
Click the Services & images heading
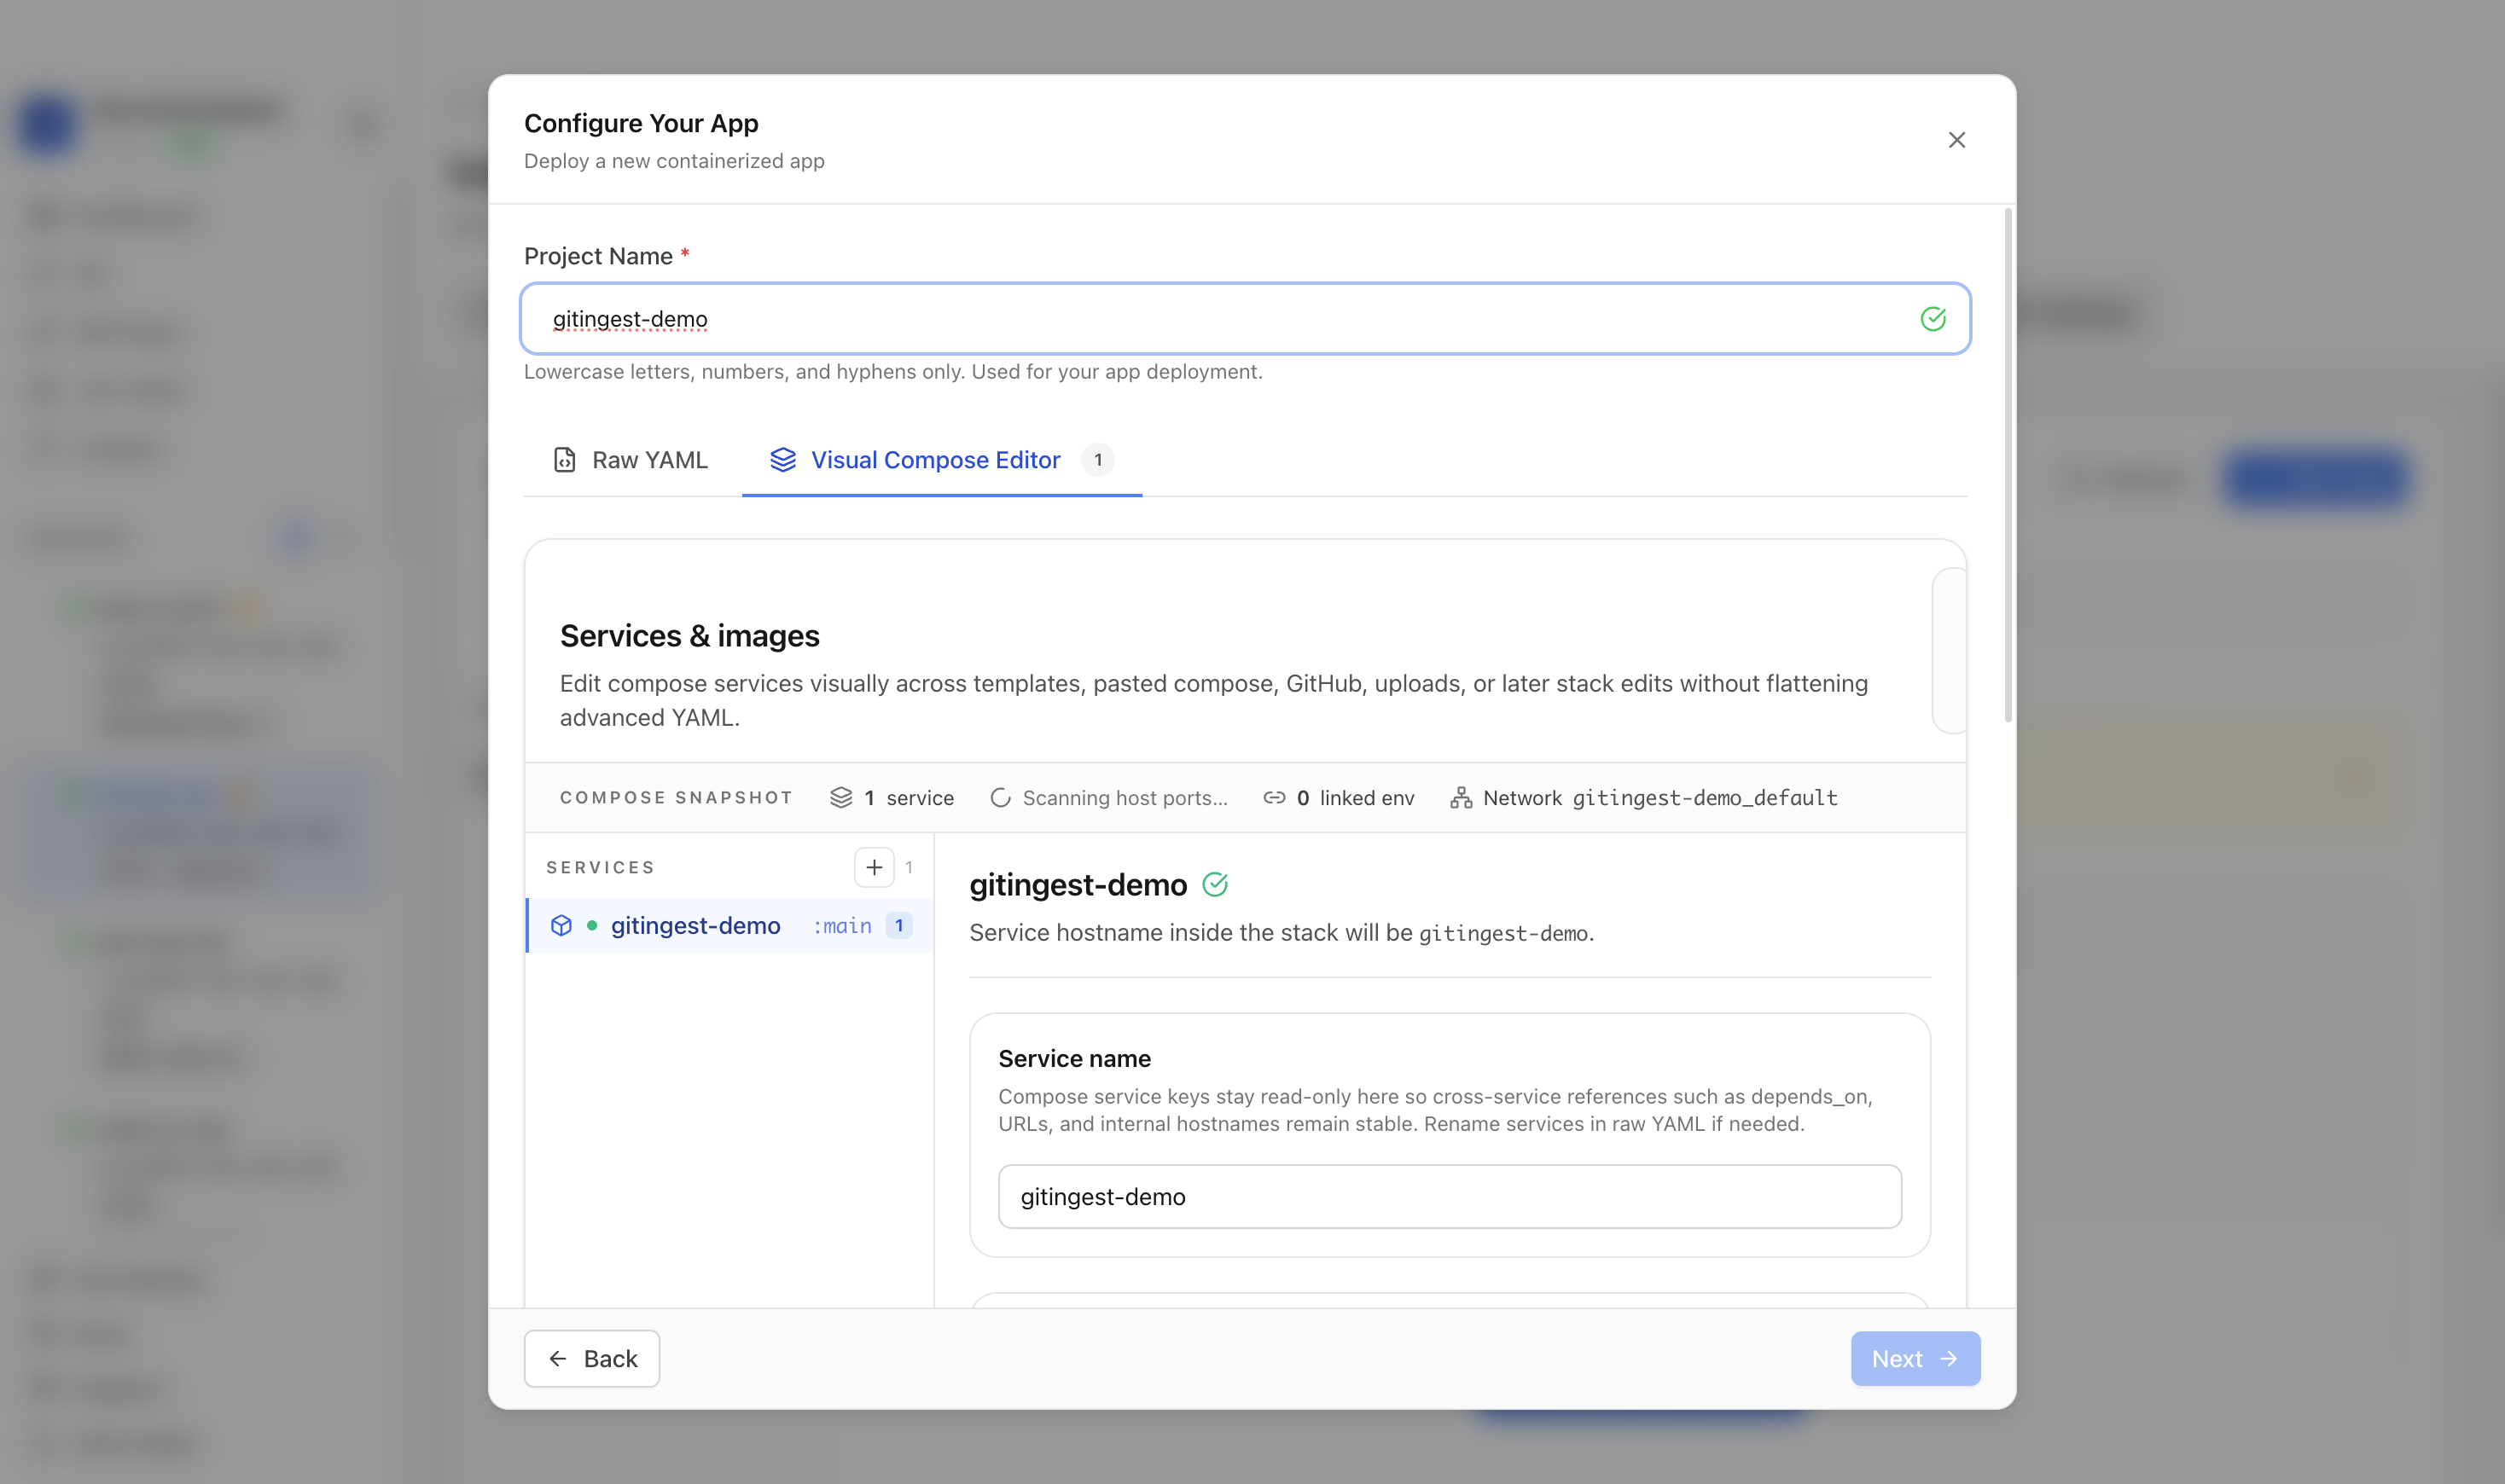tap(689, 636)
